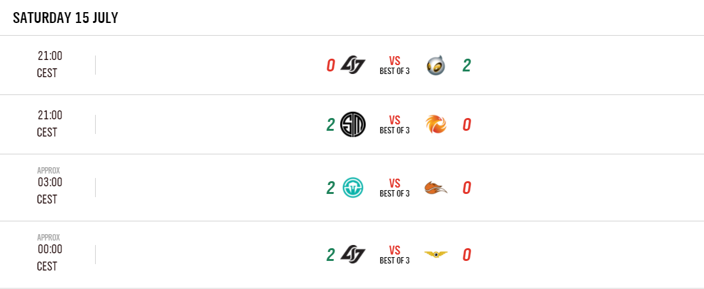
Task: Open the VS Best of 3 link for TSM's match
Action: click(394, 124)
